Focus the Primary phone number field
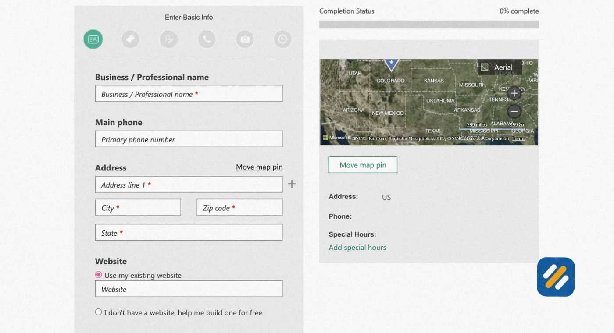The height and width of the screenshot is (333, 614). click(189, 139)
